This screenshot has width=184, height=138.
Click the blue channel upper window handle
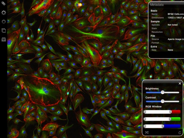tap(163, 126)
